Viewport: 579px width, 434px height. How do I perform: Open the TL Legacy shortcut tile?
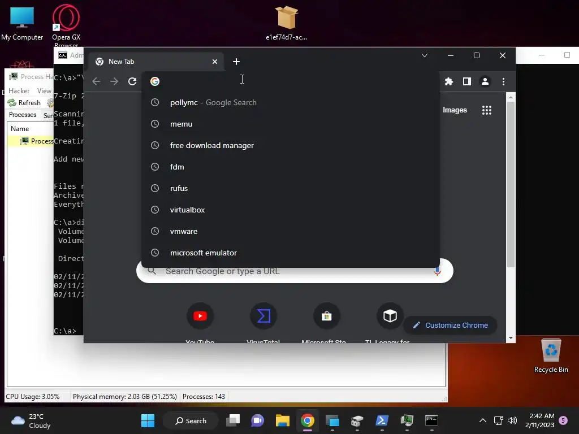(x=390, y=316)
